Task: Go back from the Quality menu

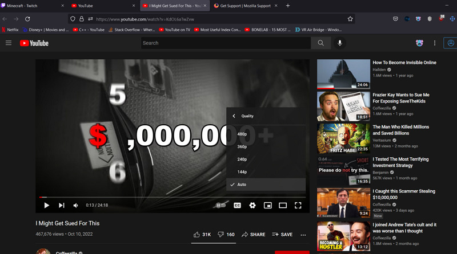Action: 234,116
